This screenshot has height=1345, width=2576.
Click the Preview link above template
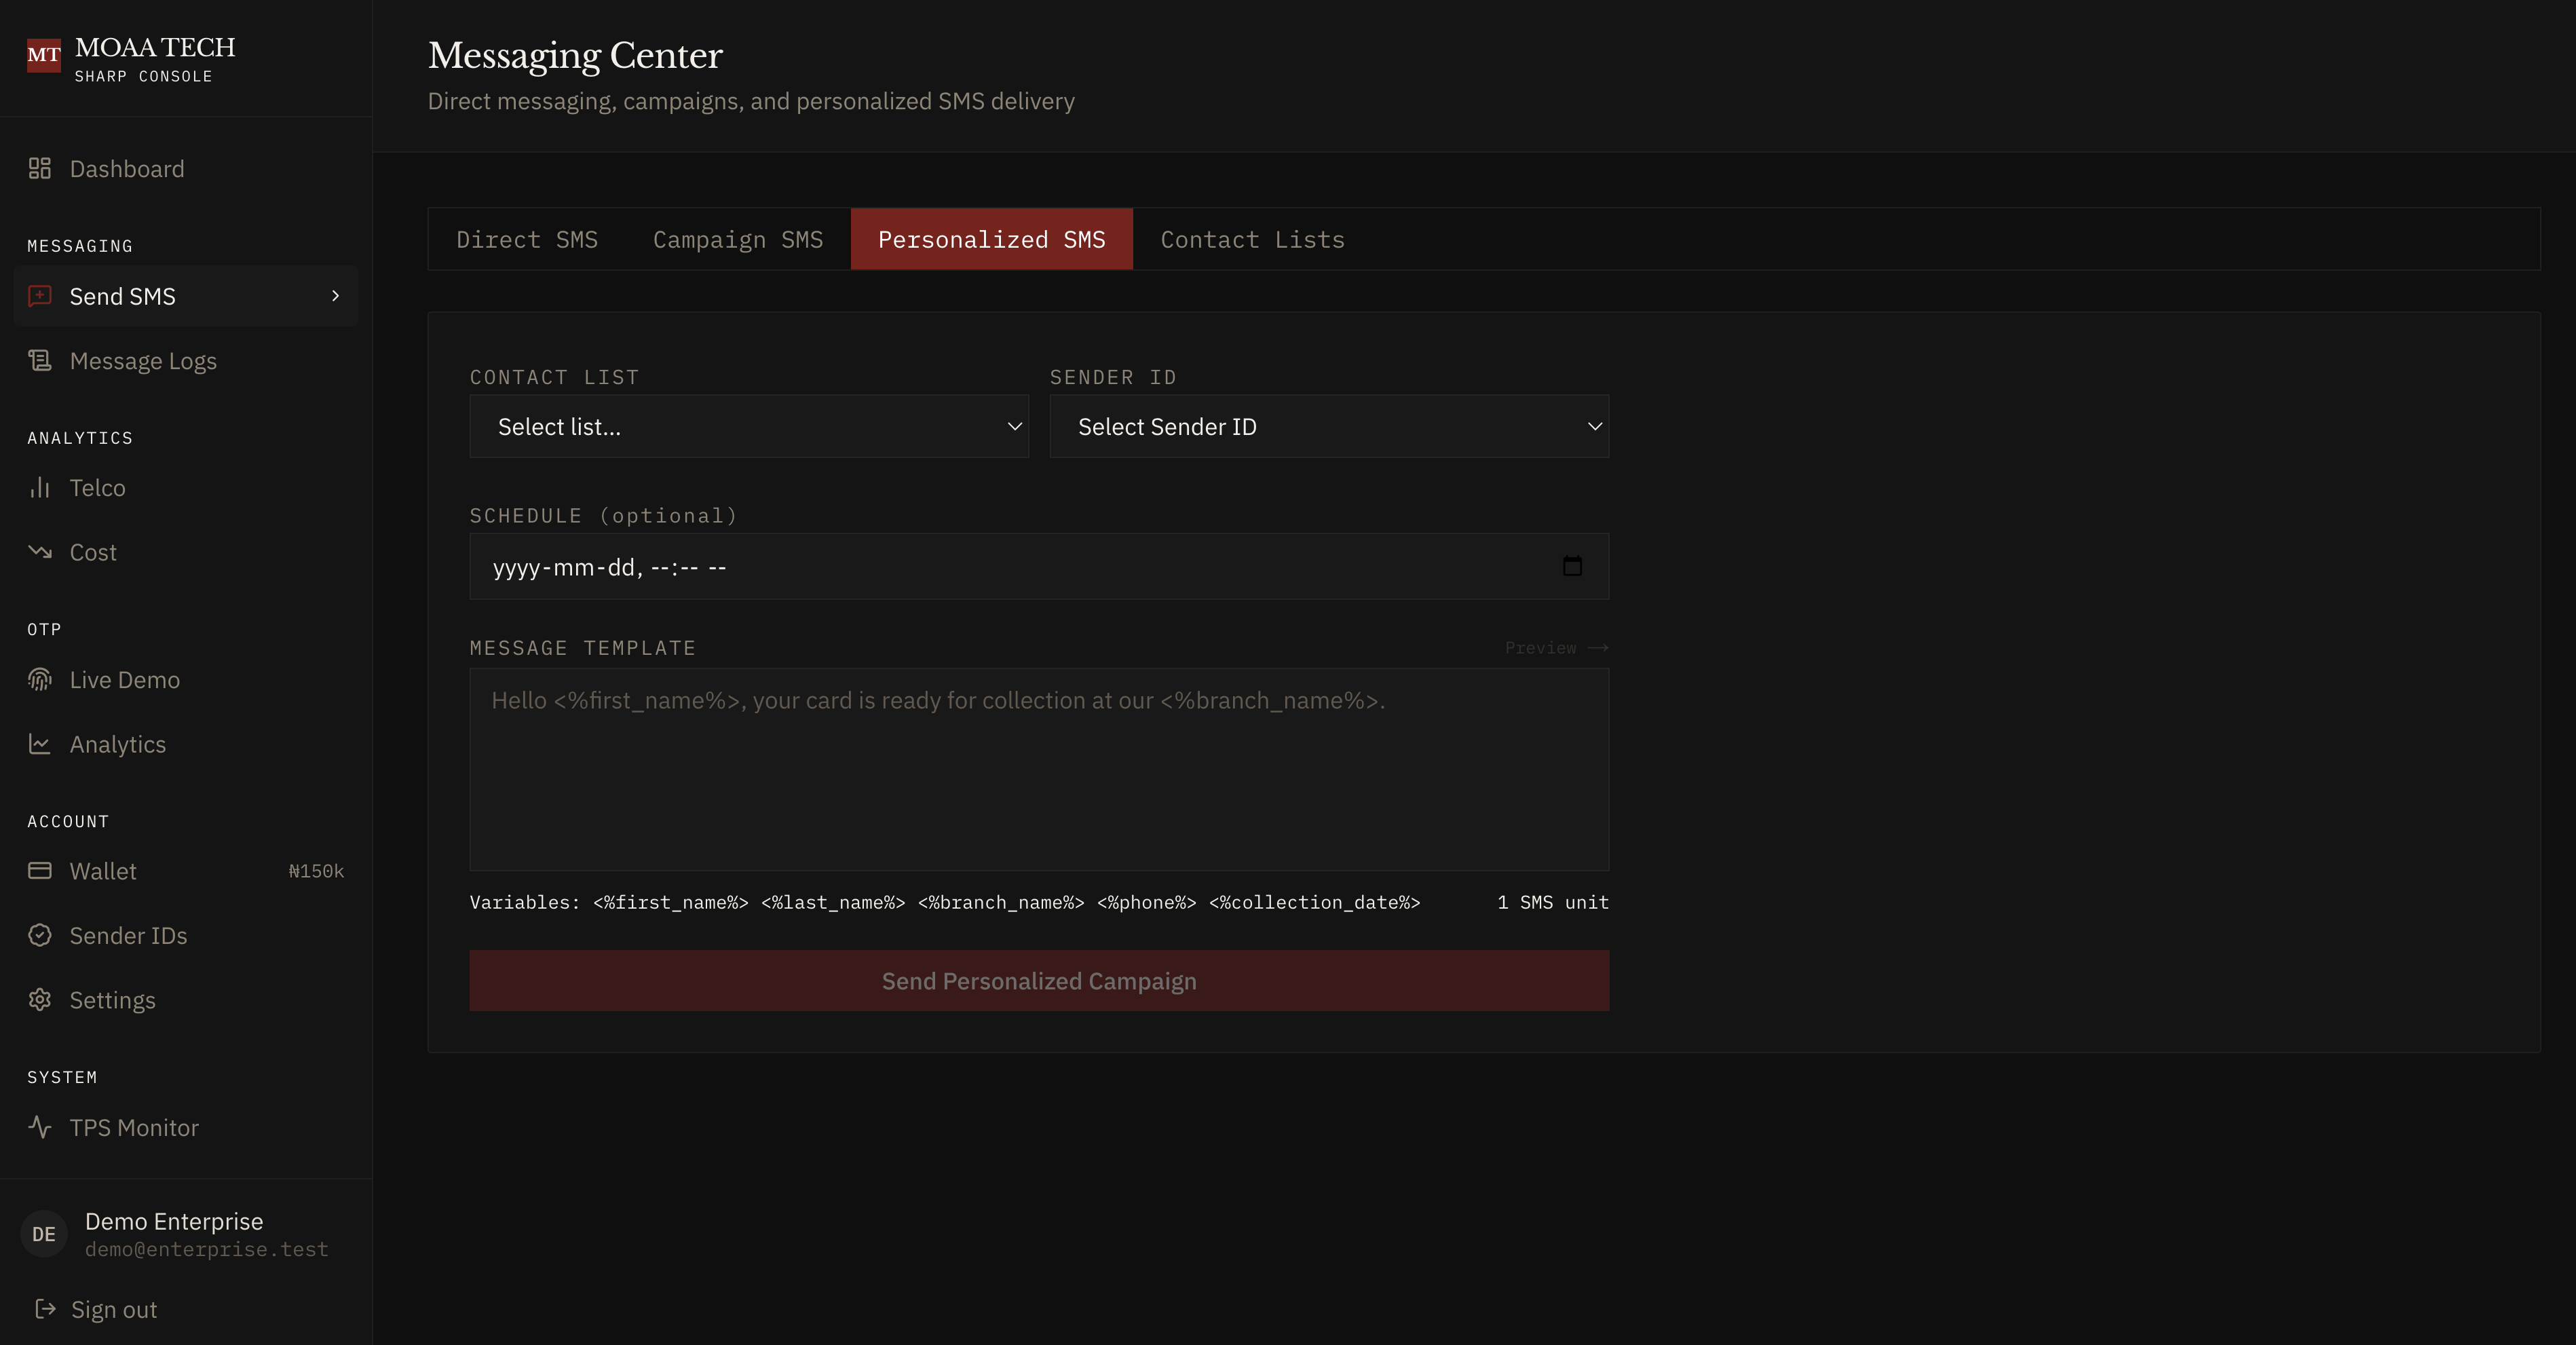1555,648
